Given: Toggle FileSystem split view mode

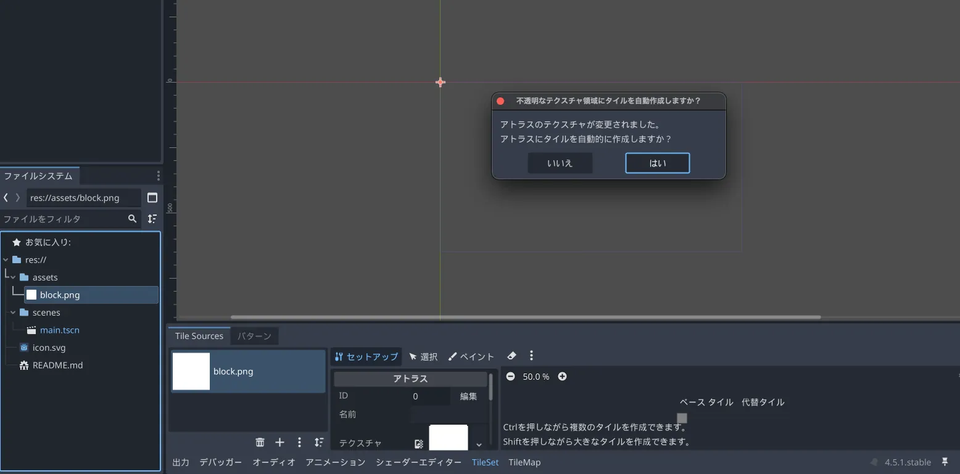Looking at the screenshot, I should pyautogui.click(x=152, y=198).
